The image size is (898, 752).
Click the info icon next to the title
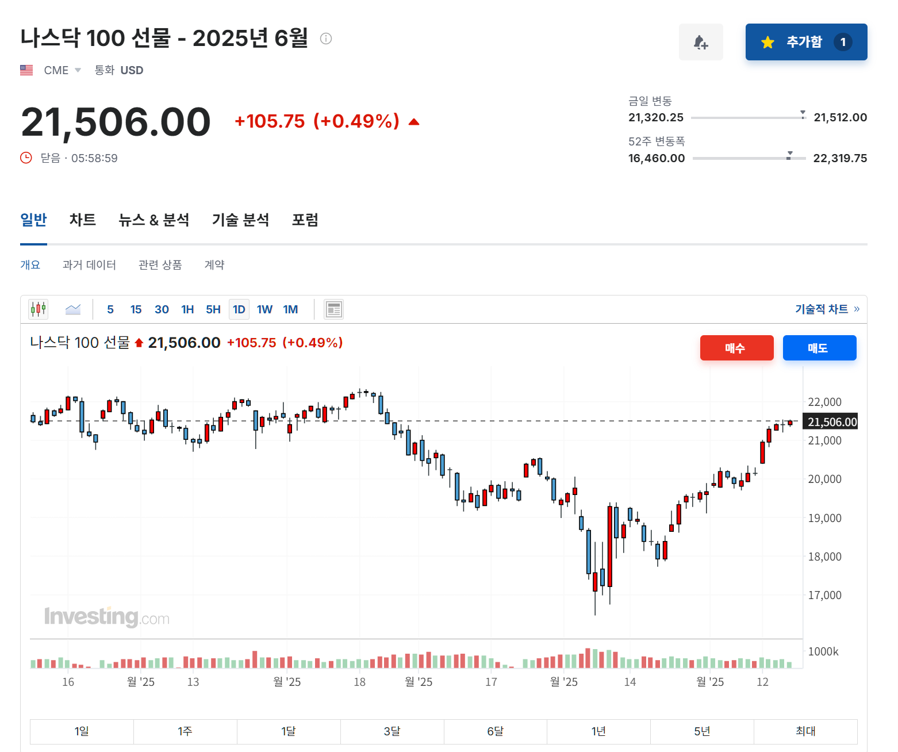click(327, 39)
